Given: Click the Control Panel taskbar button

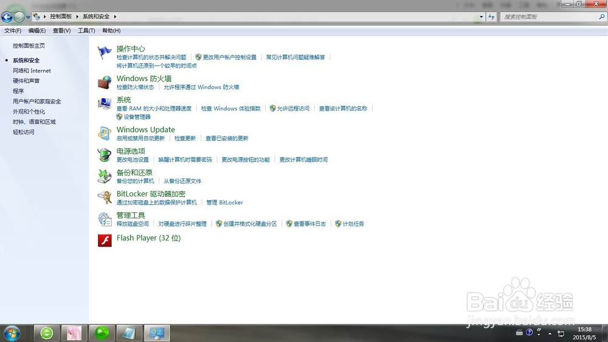Looking at the screenshot, I should coord(157,333).
